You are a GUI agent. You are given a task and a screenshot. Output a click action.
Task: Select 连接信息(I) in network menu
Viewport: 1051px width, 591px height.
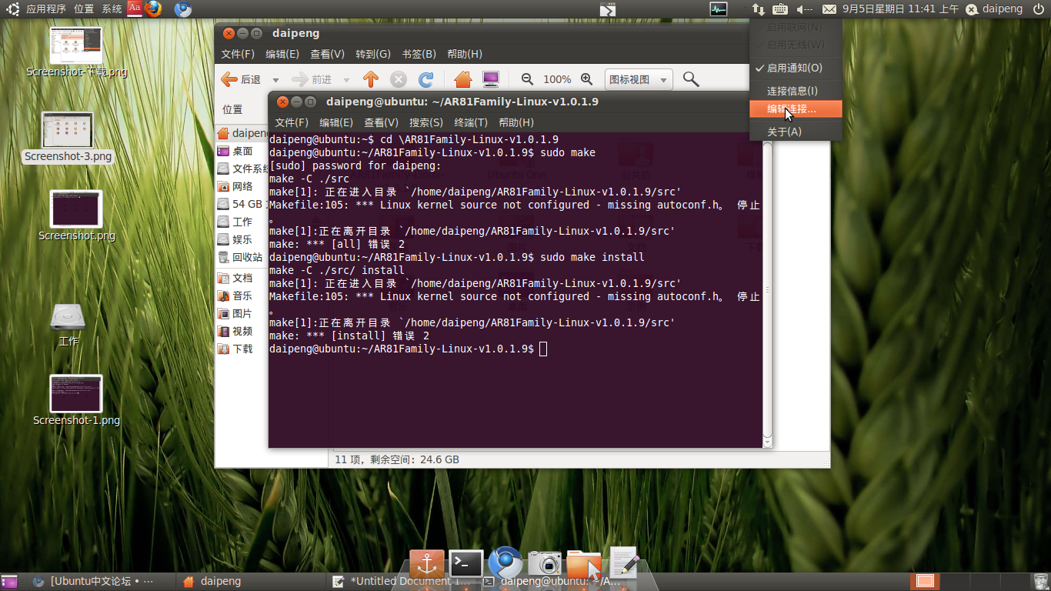tap(796, 91)
